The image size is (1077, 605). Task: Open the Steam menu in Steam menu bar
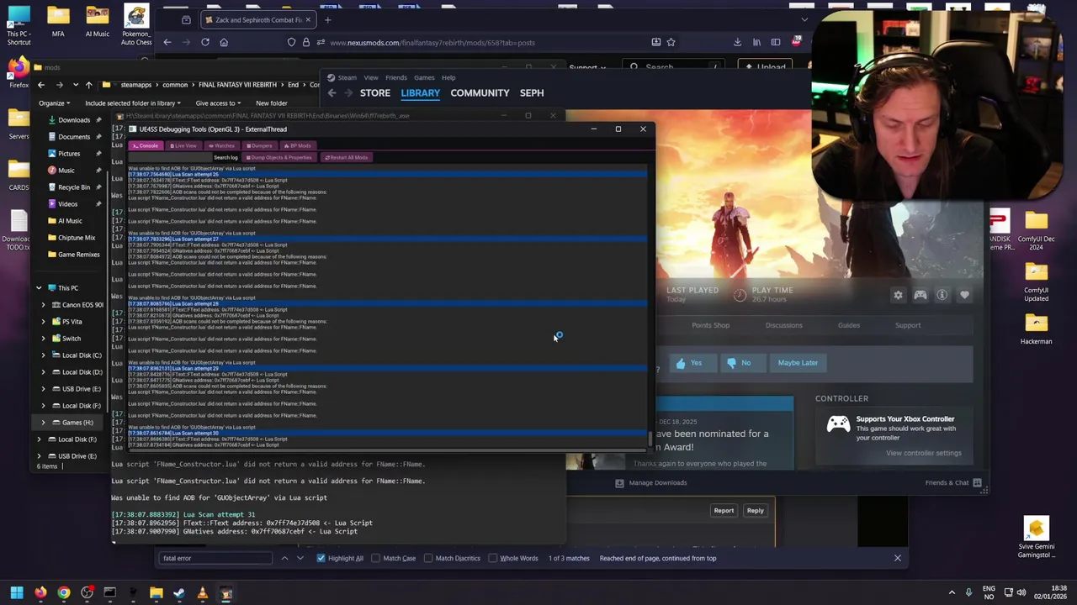click(x=347, y=77)
